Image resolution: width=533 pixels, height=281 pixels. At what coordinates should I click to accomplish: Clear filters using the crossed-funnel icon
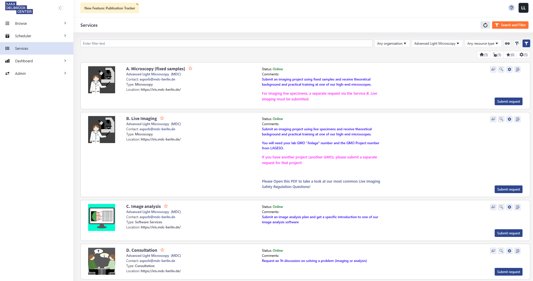pos(517,44)
